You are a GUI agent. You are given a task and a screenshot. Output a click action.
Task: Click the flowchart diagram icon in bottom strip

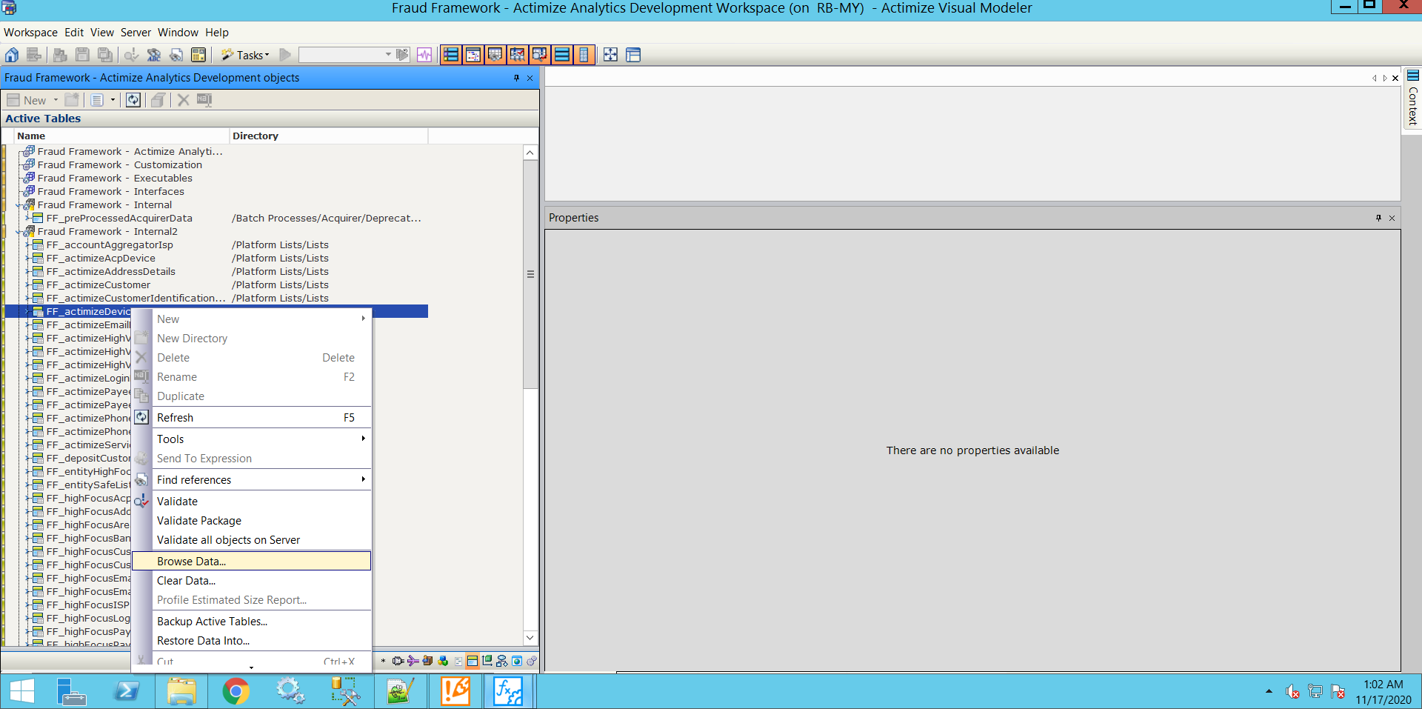coord(502,661)
